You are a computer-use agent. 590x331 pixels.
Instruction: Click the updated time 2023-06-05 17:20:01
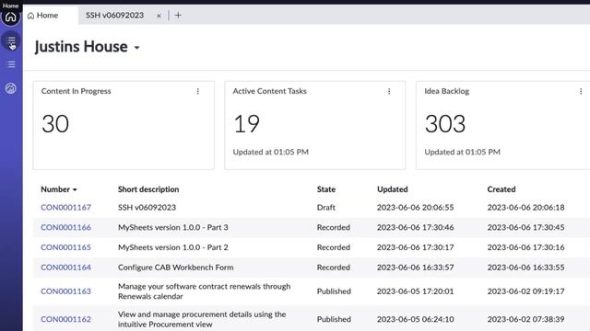416,291
